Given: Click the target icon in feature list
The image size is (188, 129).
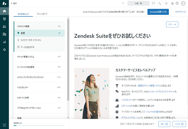Looking at the screenshot, I should [x=117, y=112].
